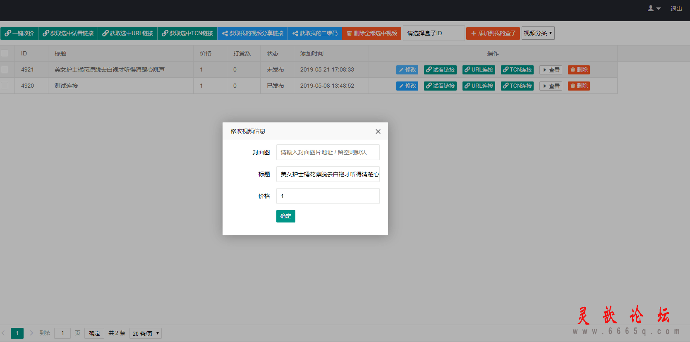Click 修改 for video 4920
This screenshot has width=690, height=342.
[x=407, y=86]
